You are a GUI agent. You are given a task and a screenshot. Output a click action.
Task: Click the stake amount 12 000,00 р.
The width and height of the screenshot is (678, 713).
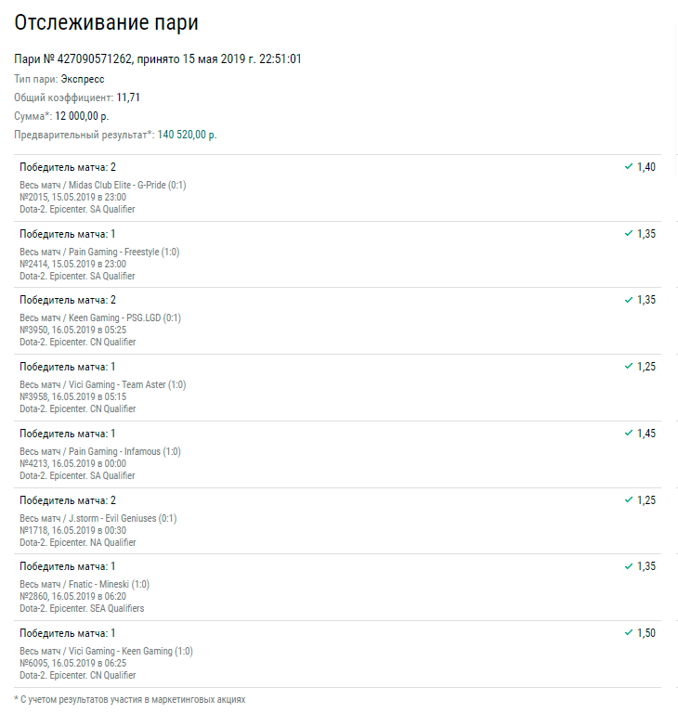82,116
